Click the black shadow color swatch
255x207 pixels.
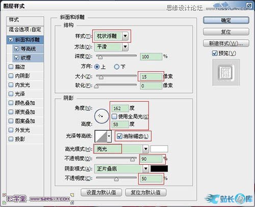(159, 169)
